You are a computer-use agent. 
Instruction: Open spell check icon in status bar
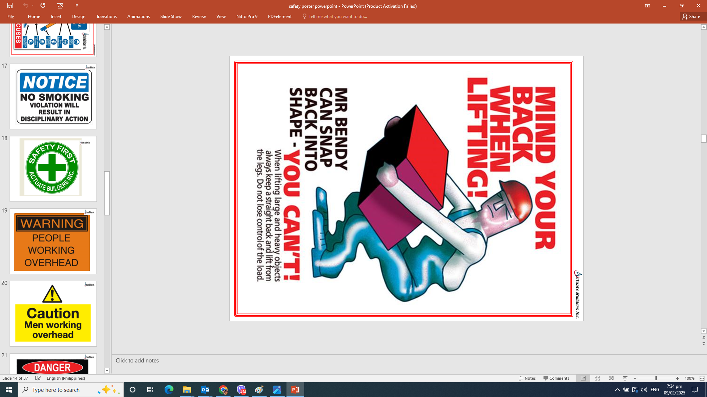pyautogui.click(x=38, y=378)
